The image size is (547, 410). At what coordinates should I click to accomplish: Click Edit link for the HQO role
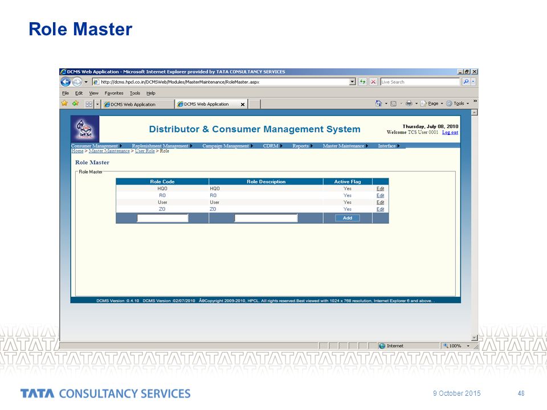pyautogui.click(x=380, y=188)
